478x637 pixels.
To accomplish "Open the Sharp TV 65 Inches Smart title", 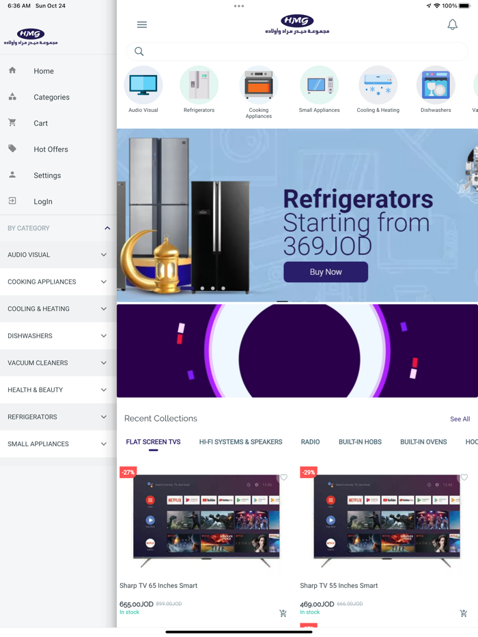I will 158,585.
